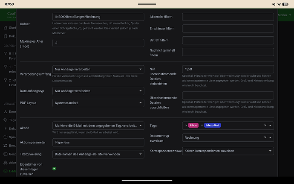Tap the 07:50 clock in status bar
294x184 pixels.
click(x=9, y=4)
